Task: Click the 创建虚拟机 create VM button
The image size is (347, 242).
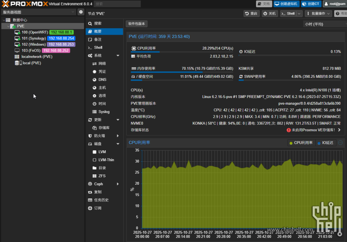Action: 286,4
